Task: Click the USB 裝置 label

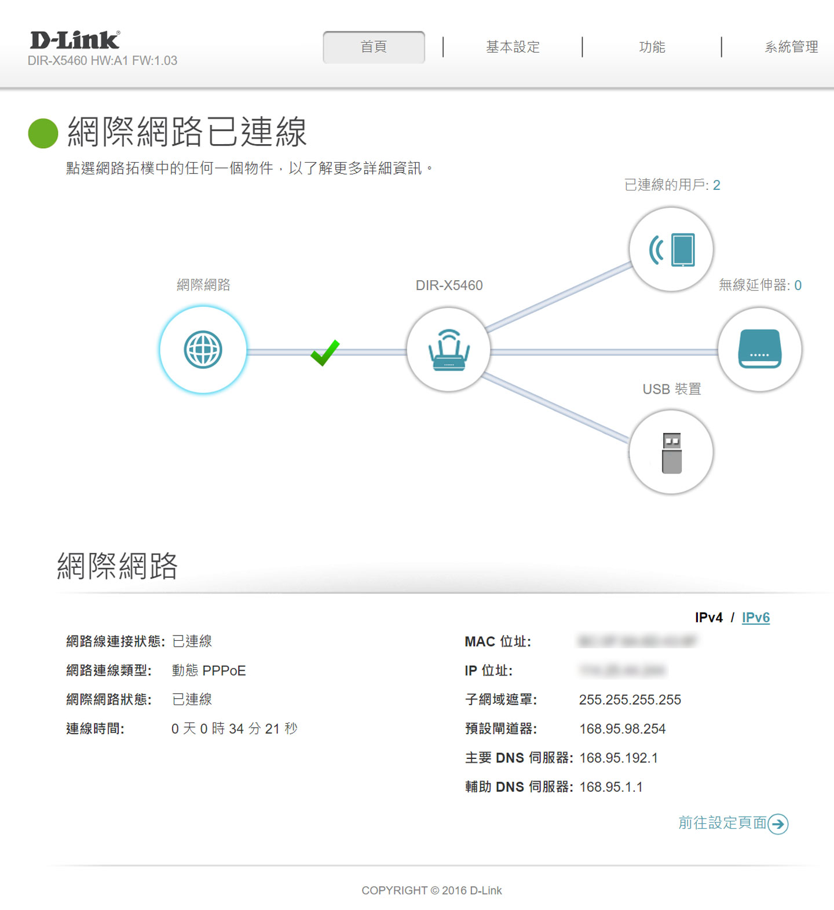Action: pyautogui.click(x=672, y=389)
